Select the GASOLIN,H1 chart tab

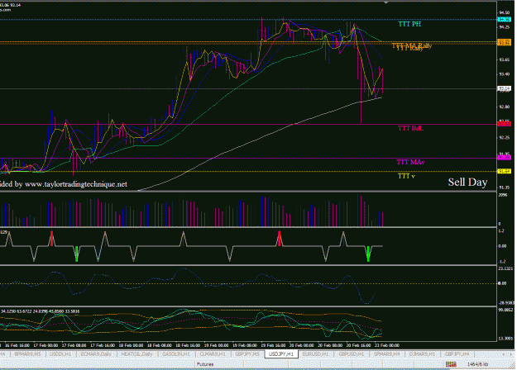(176, 354)
